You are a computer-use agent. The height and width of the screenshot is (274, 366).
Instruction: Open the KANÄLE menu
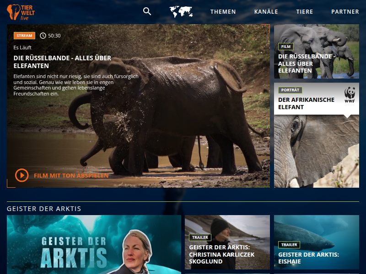266,12
